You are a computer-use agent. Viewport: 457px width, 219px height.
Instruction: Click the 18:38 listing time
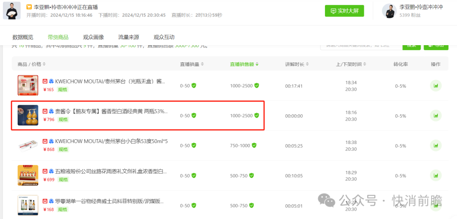pos(351,143)
